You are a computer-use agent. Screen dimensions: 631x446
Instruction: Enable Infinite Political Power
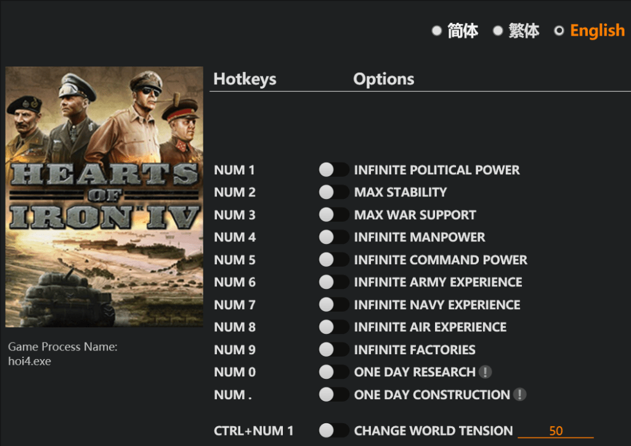point(334,169)
